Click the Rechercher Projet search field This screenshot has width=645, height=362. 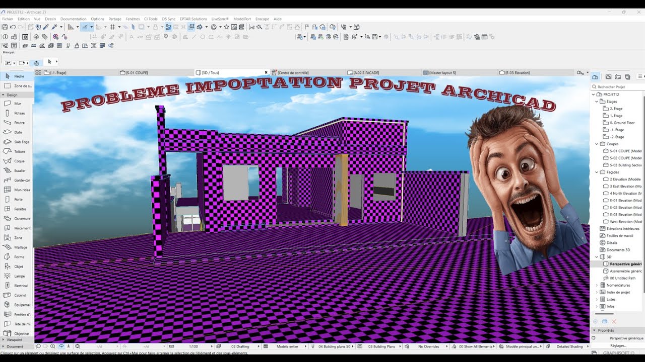tap(618, 87)
